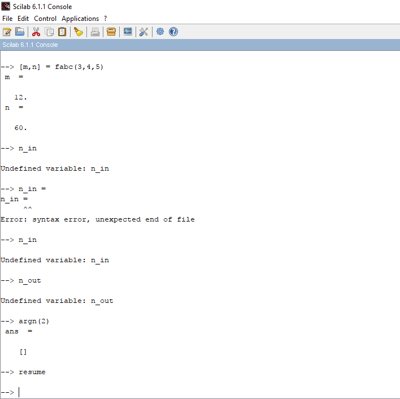Click the 'Undefined variable: n_out' message
Viewport: 400px width, 399px height.
(x=56, y=301)
